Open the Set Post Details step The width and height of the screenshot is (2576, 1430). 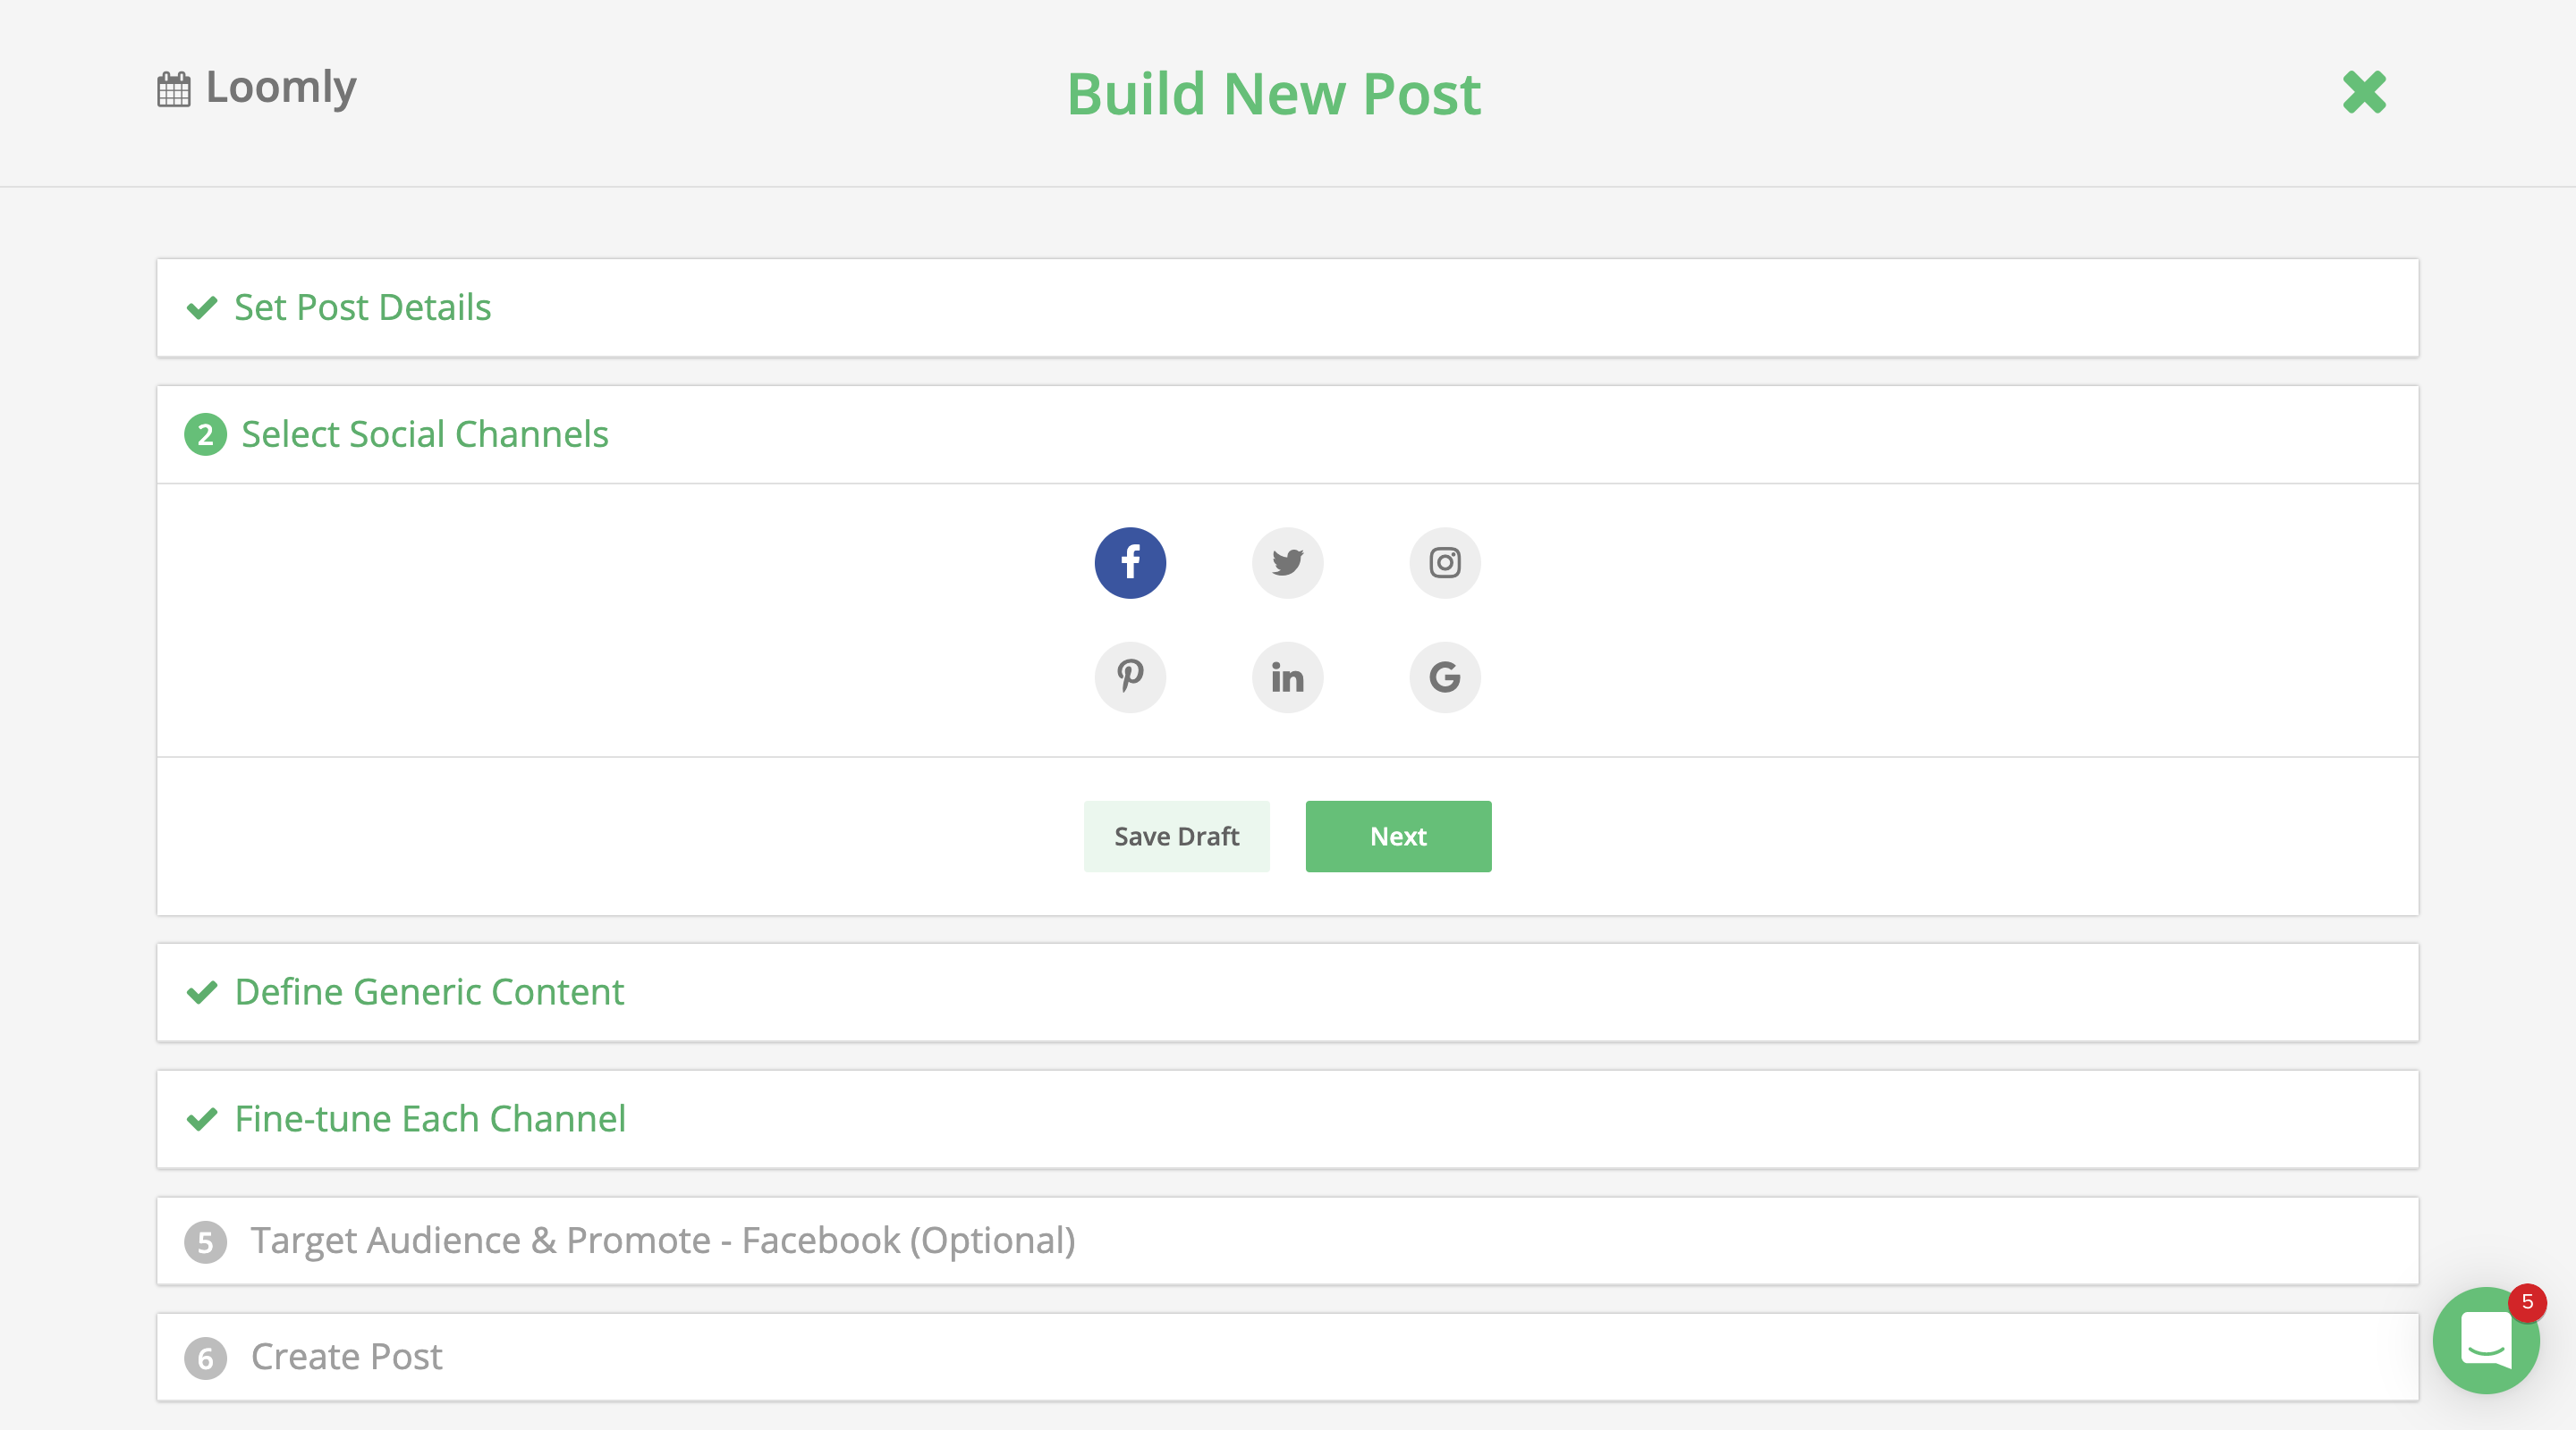pyautogui.click(x=362, y=307)
